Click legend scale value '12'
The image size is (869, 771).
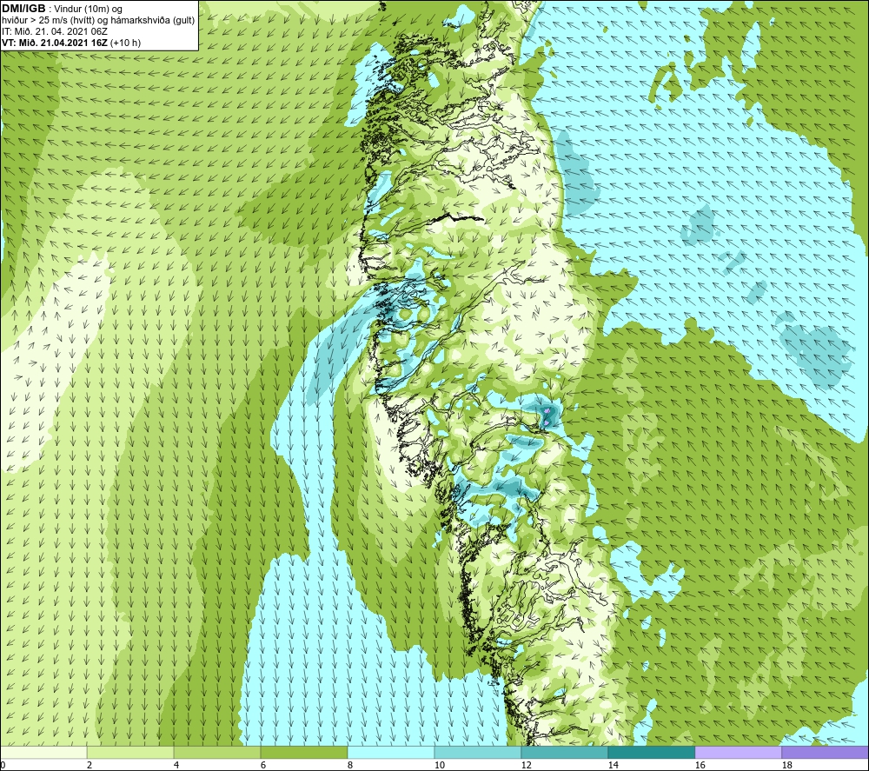526,766
